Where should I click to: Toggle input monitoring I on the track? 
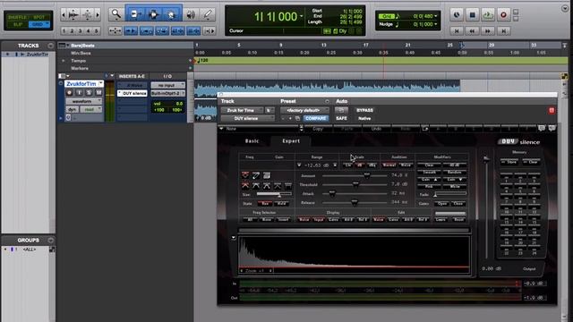pos(80,92)
